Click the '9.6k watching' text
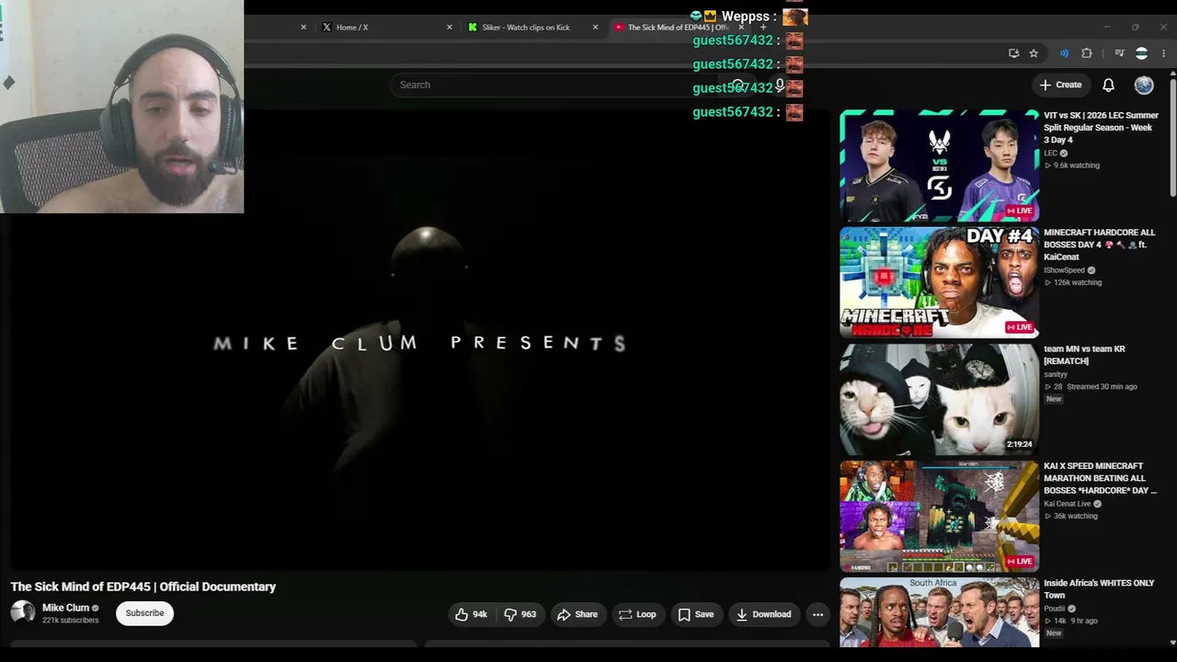The height and width of the screenshot is (662, 1177). (x=1077, y=165)
